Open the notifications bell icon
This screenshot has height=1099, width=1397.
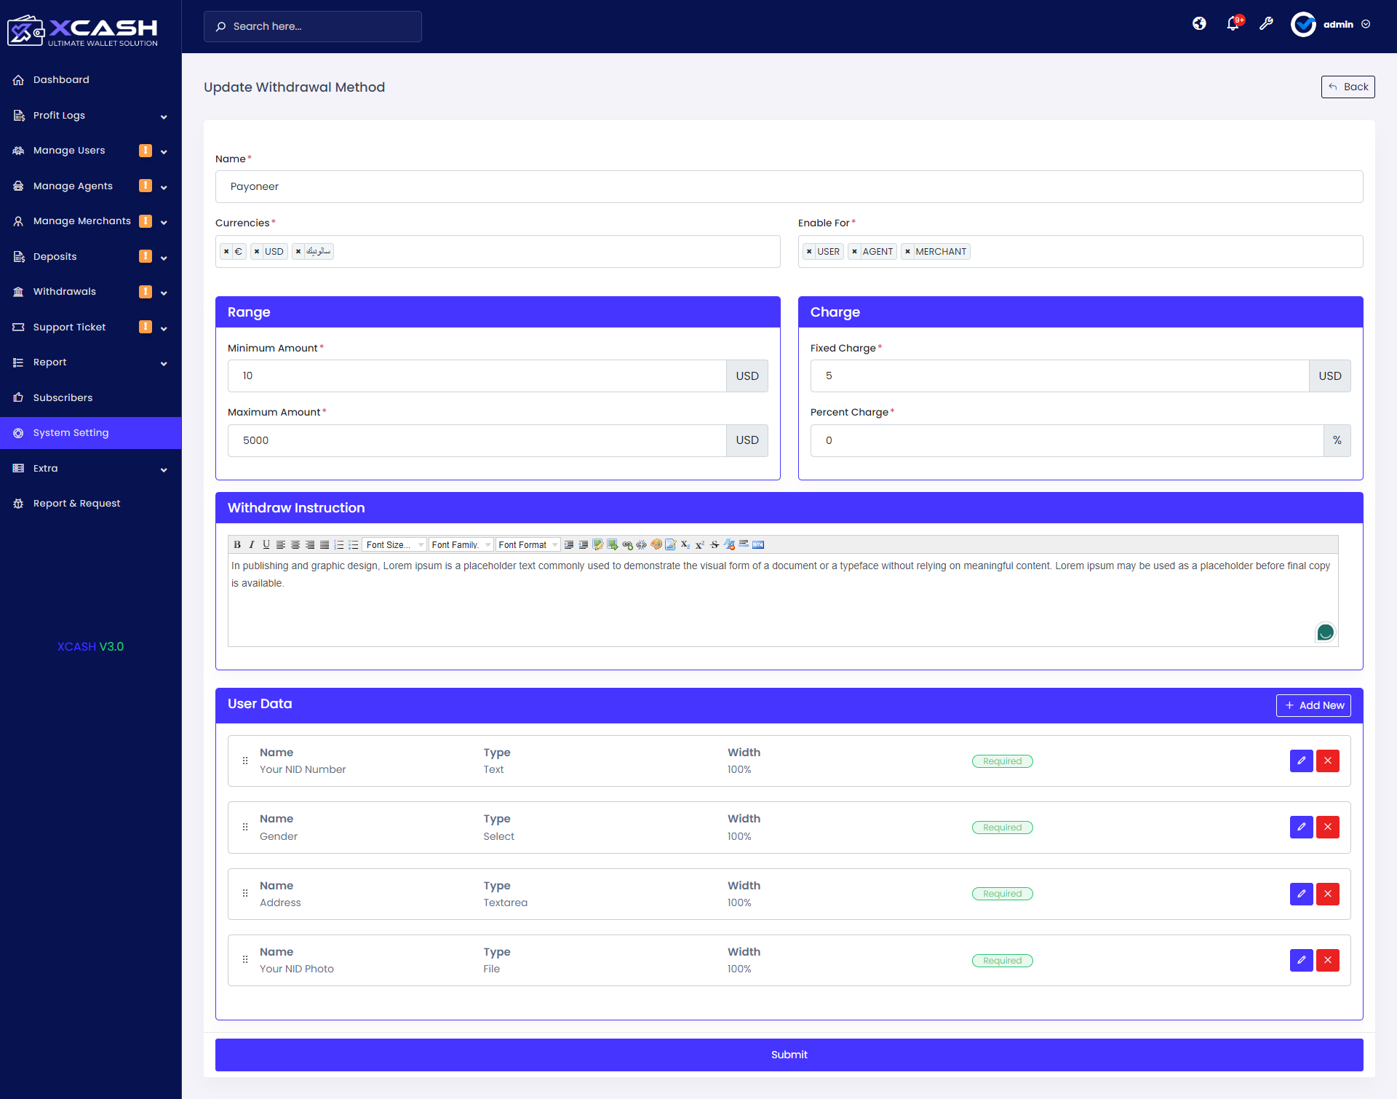point(1233,24)
